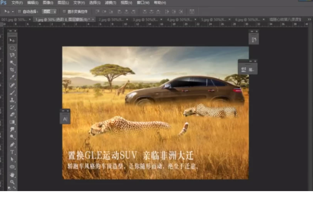
Task: Select the Brush tool
Action: (x=12, y=92)
